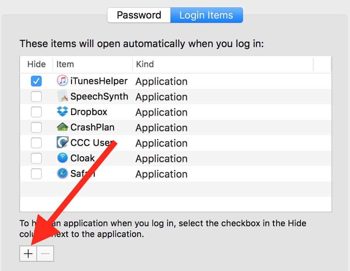Click Application kind in CCC User row
Image resolution: width=350 pixels, height=271 pixels.
[x=161, y=144]
